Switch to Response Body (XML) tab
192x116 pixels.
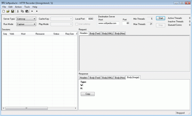[108, 78]
